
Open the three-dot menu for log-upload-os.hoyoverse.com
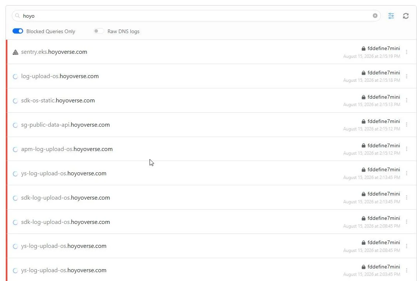406,76
